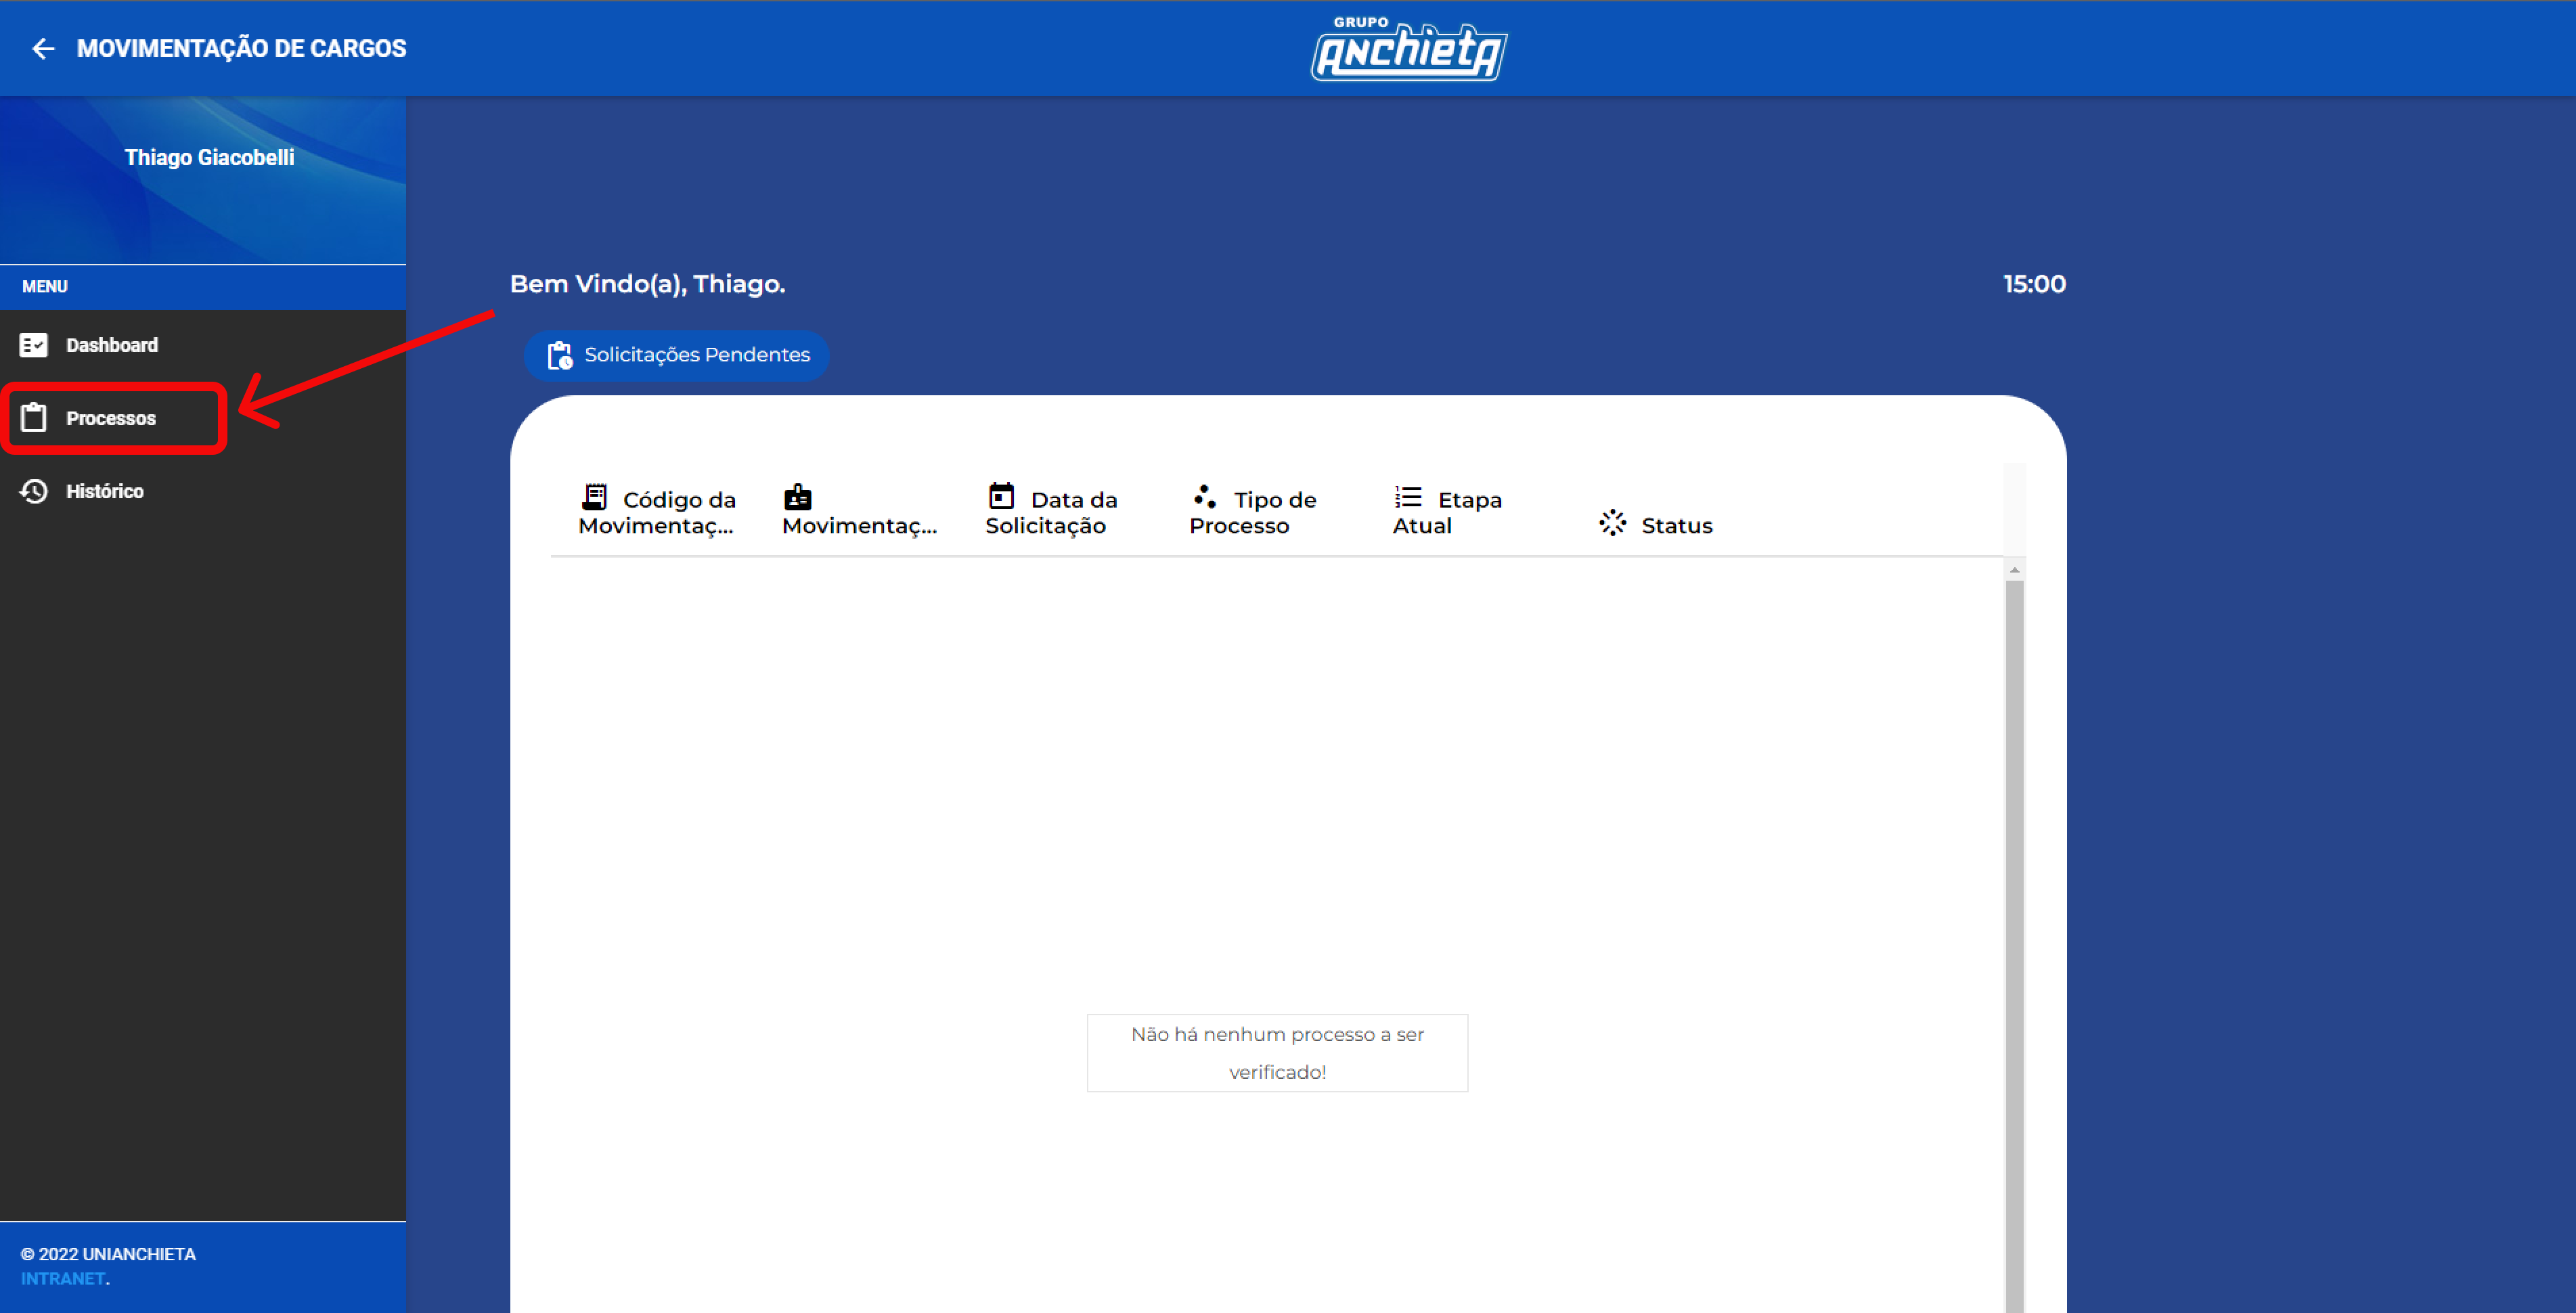Viewport: 2576px width, 1313px height.
Task: Open the Processos menu item
Action: click(x=111, y=418)
